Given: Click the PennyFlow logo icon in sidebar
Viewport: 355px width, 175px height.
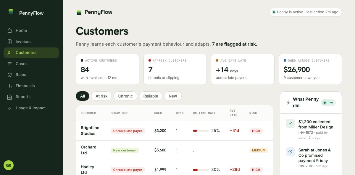Looking at the screenshot, I should (x=11, y=12).
